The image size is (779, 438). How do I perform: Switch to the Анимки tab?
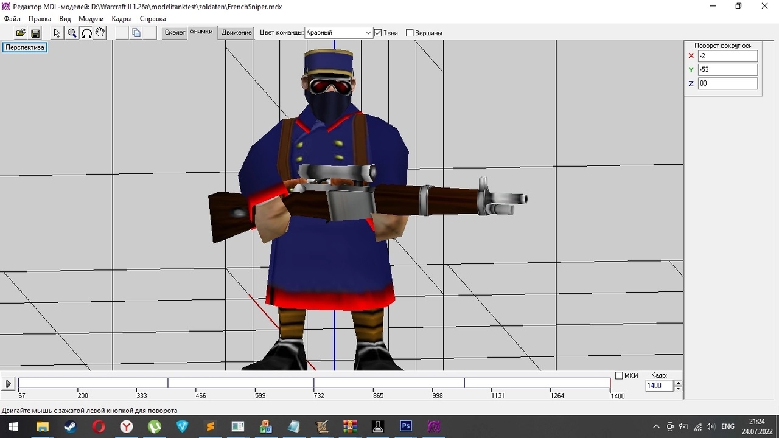pyautogui.click(x=201, y=32)
